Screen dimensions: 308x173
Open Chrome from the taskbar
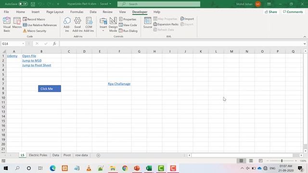pyautogui.click(x=125, y=168)
